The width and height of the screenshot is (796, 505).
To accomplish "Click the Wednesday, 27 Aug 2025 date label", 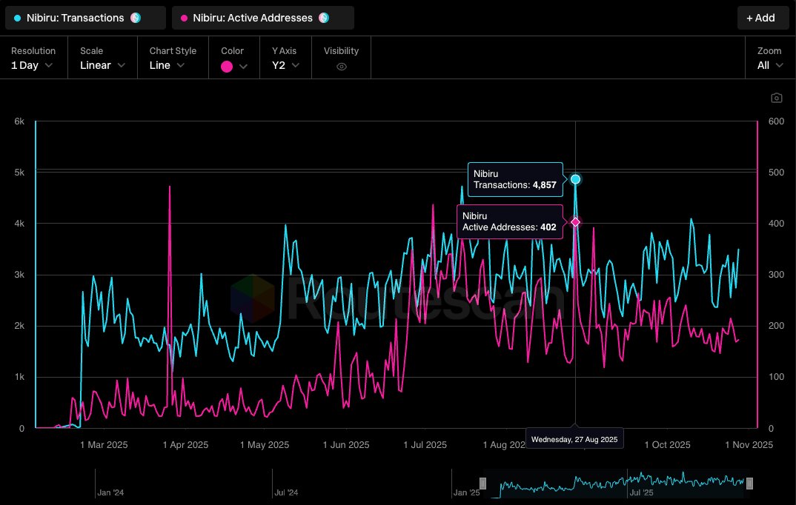I will (574, 440).
